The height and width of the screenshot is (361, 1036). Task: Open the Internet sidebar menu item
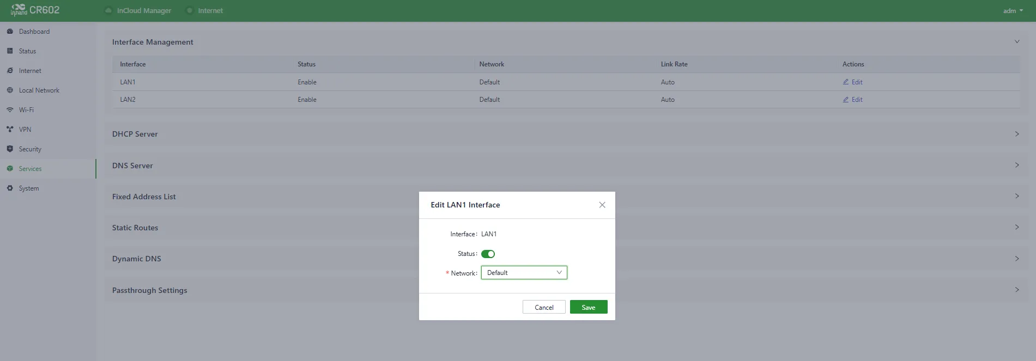tap(30, 71)
